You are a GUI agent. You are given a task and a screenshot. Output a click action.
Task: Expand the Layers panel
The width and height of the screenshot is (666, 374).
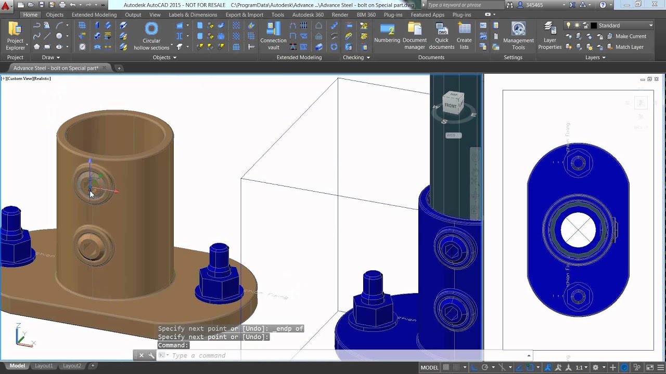[595, 57]
